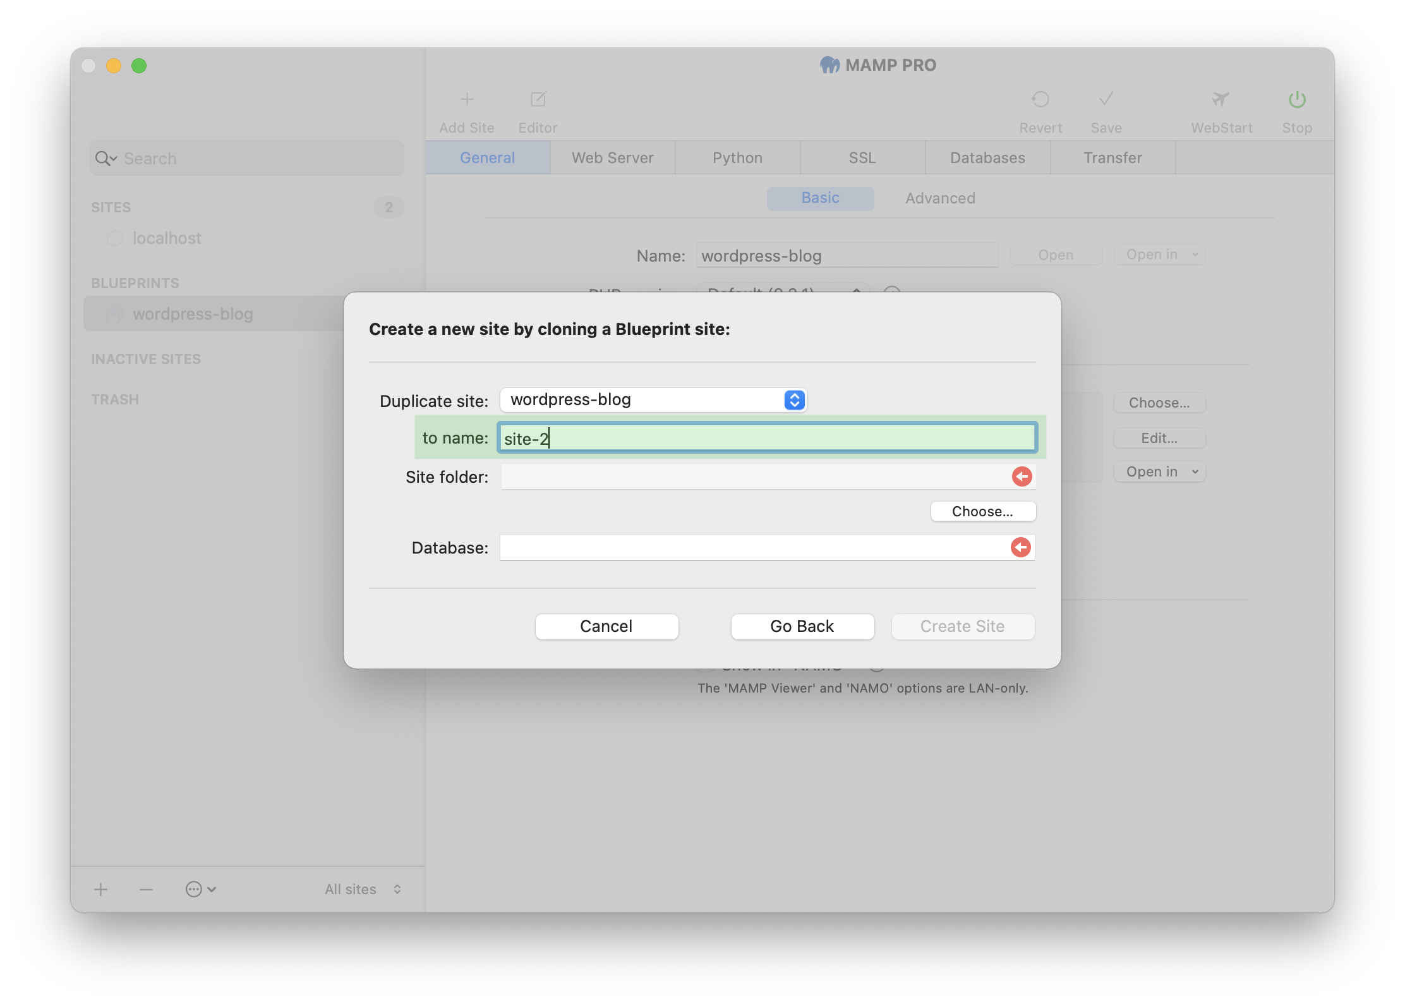Click the dialog's Choose... button
The height and width of the screenshot is (1006, 1405).
pyautogui.click(x=983, y=511)
